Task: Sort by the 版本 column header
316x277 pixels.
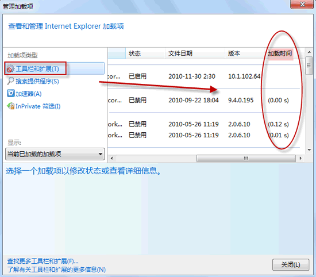Action: click(245, 53)
